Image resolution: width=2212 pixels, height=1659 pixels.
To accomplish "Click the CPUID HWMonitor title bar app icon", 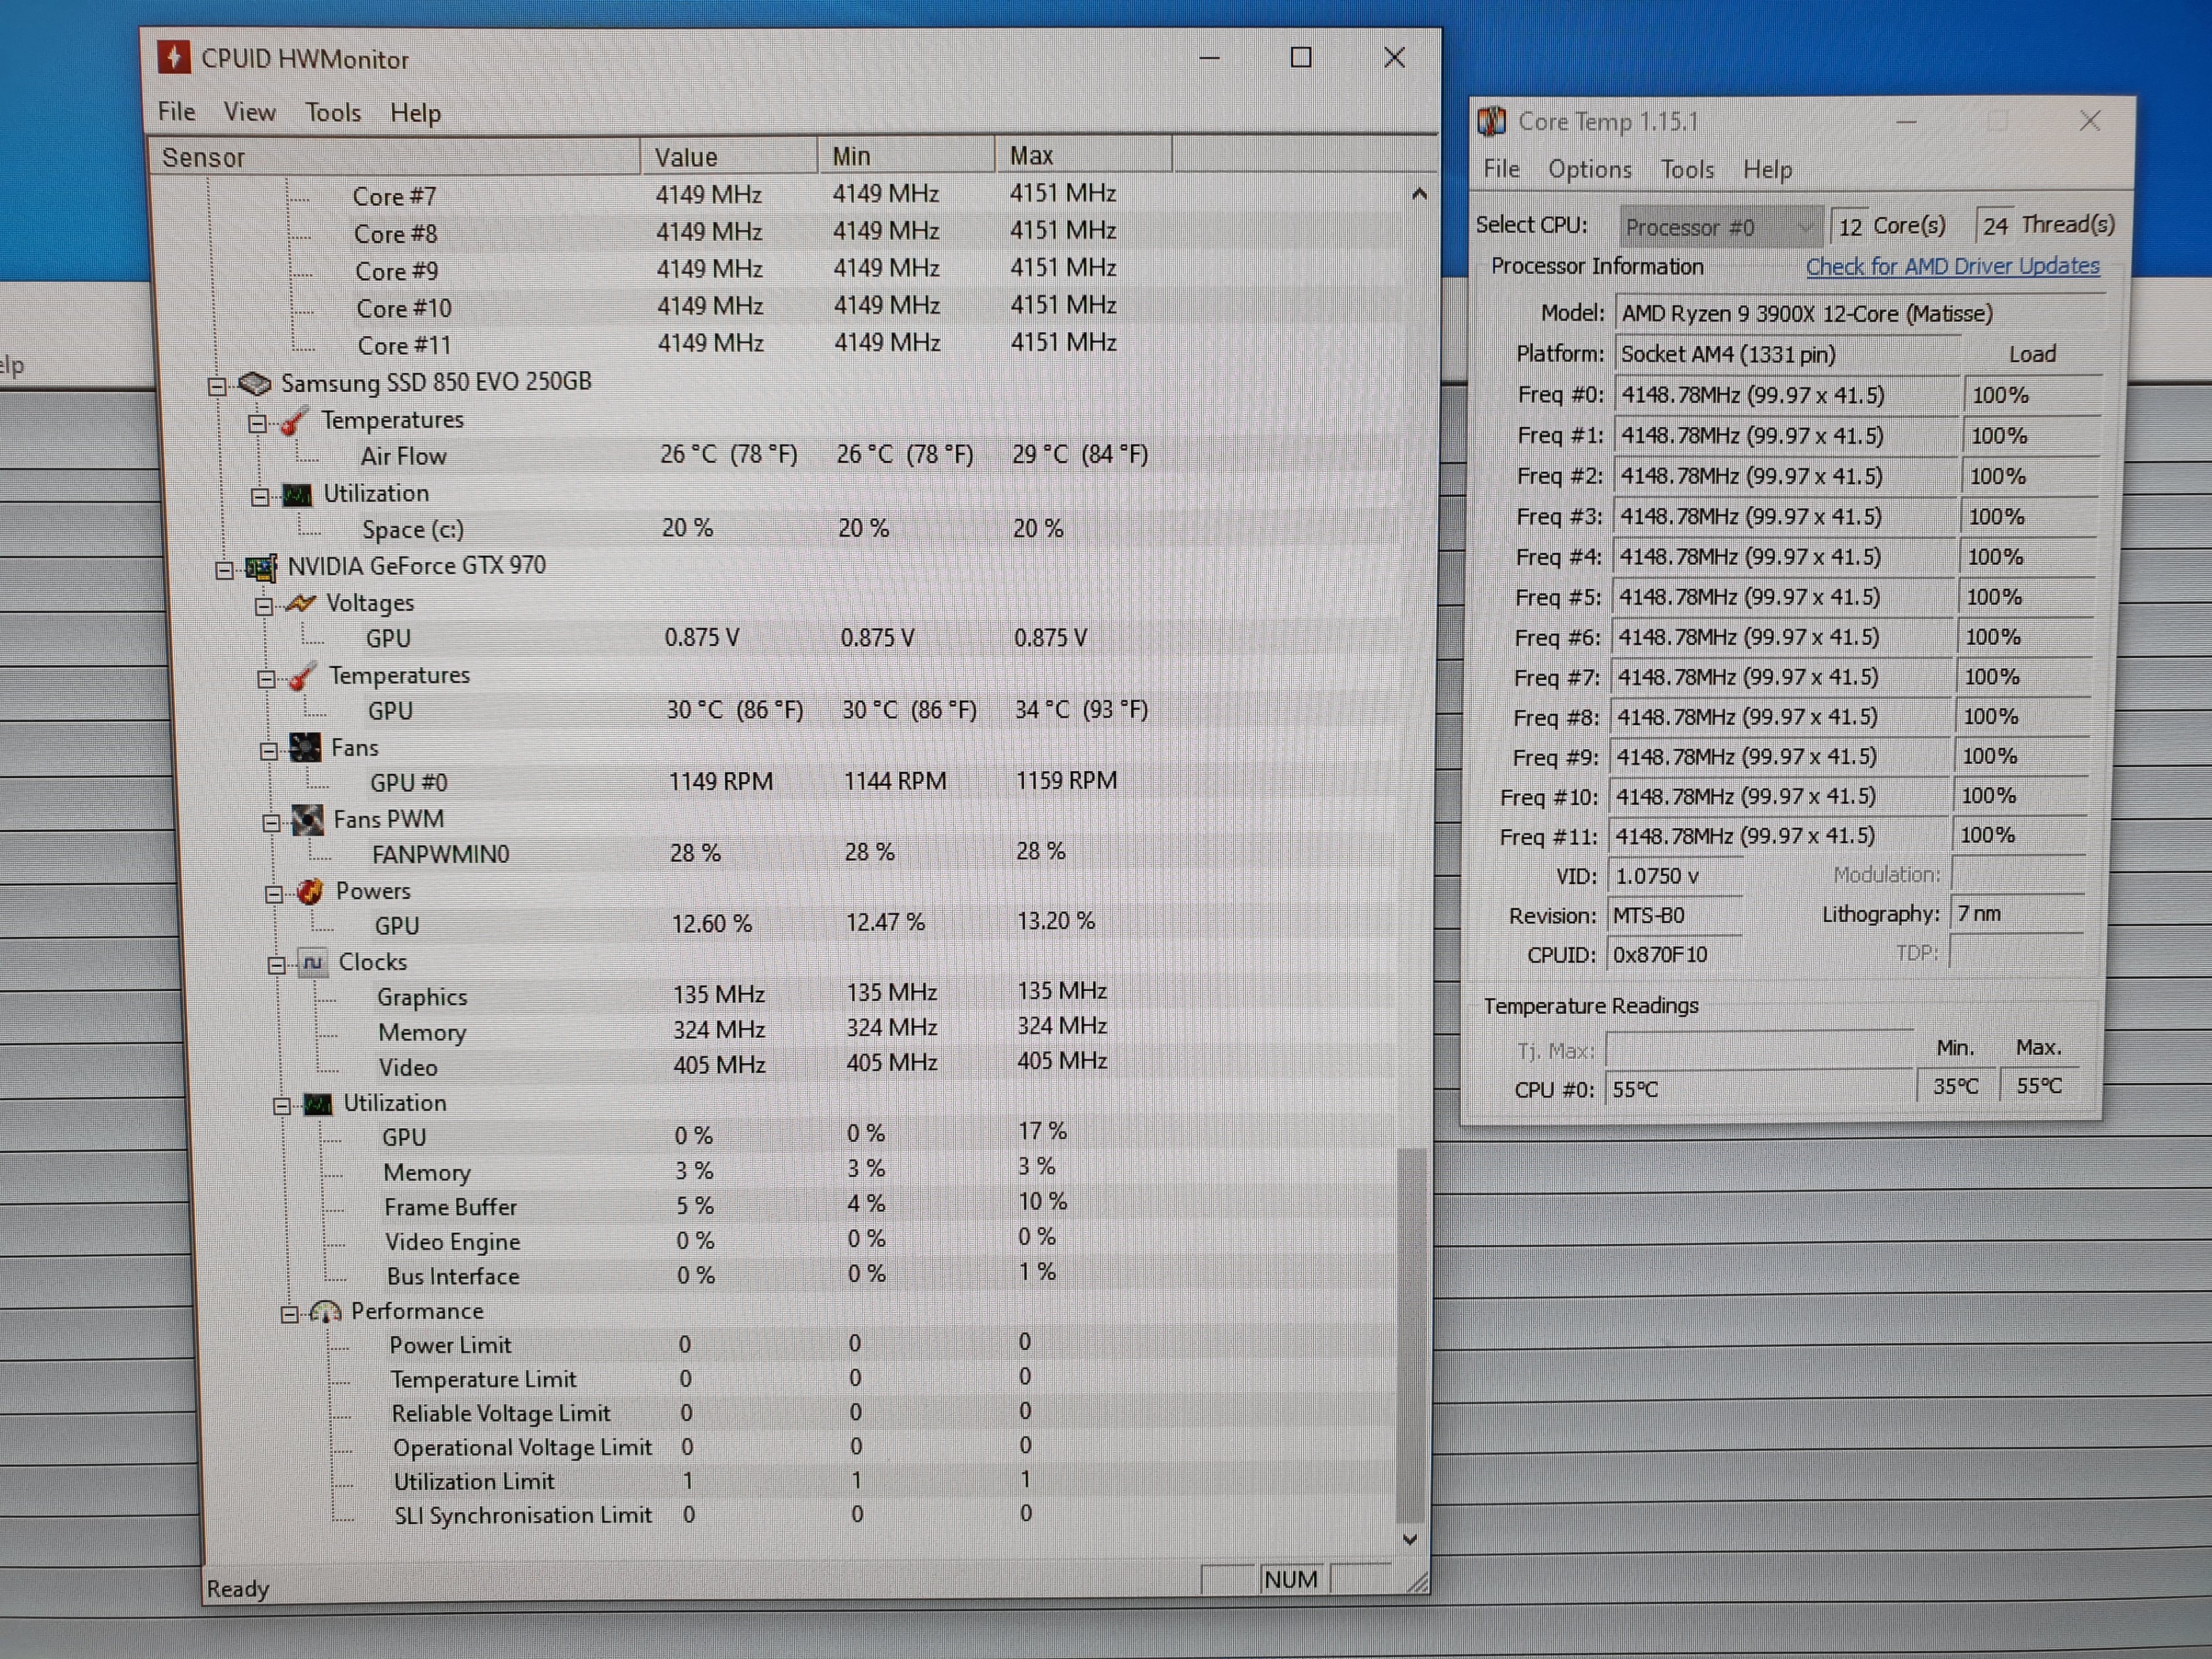I will pos(174,57).
